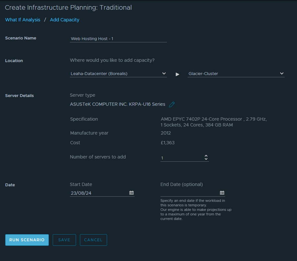Click the pencil icon to edit server type

[x=172, y=104]
